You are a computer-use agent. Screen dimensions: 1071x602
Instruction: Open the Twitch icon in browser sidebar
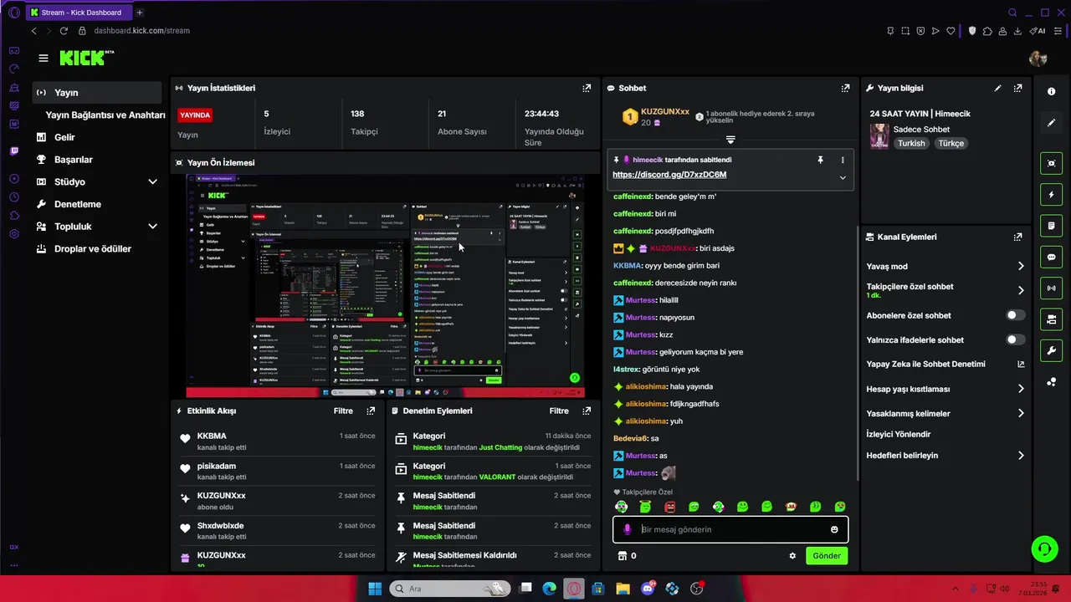coord(14,151)
